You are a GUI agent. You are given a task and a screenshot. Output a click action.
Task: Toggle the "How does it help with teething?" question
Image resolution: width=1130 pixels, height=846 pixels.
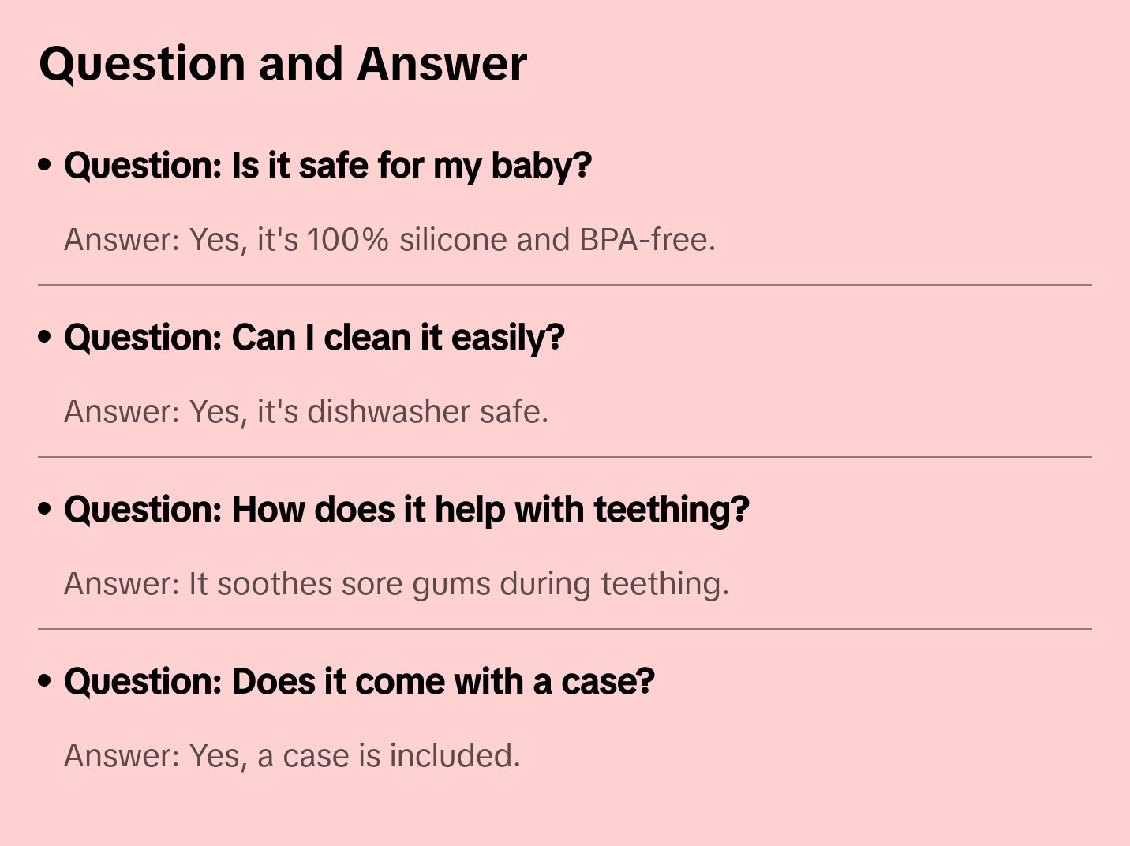pos(406,510)
